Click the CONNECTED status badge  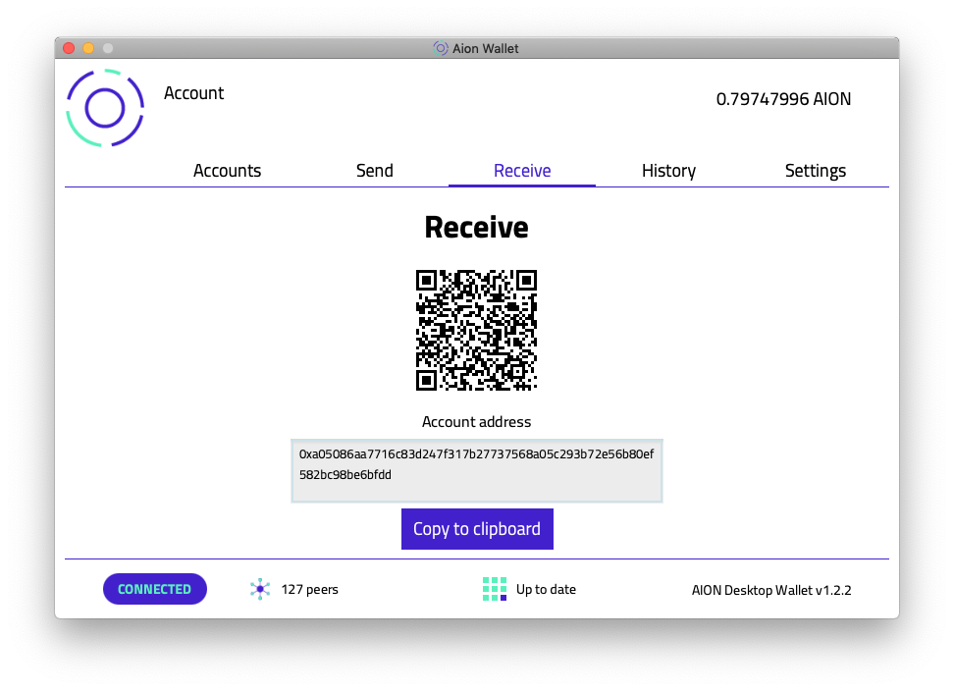(x=154, y=589)
